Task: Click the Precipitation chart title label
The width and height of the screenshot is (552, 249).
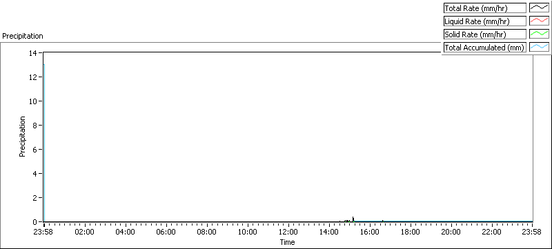Action: tap(23, 37)
